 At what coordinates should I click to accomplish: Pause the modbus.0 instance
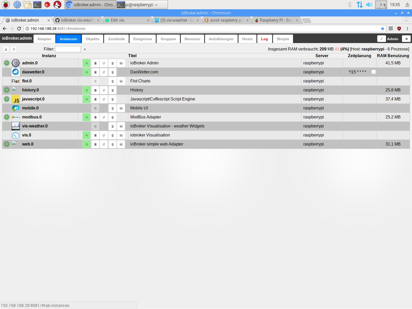87,117
